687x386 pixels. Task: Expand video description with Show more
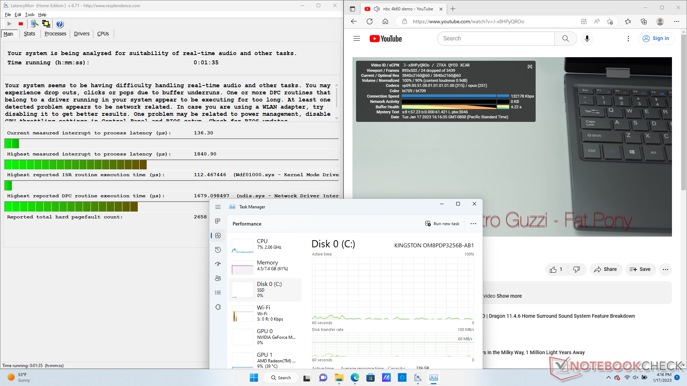pos(509,296)
